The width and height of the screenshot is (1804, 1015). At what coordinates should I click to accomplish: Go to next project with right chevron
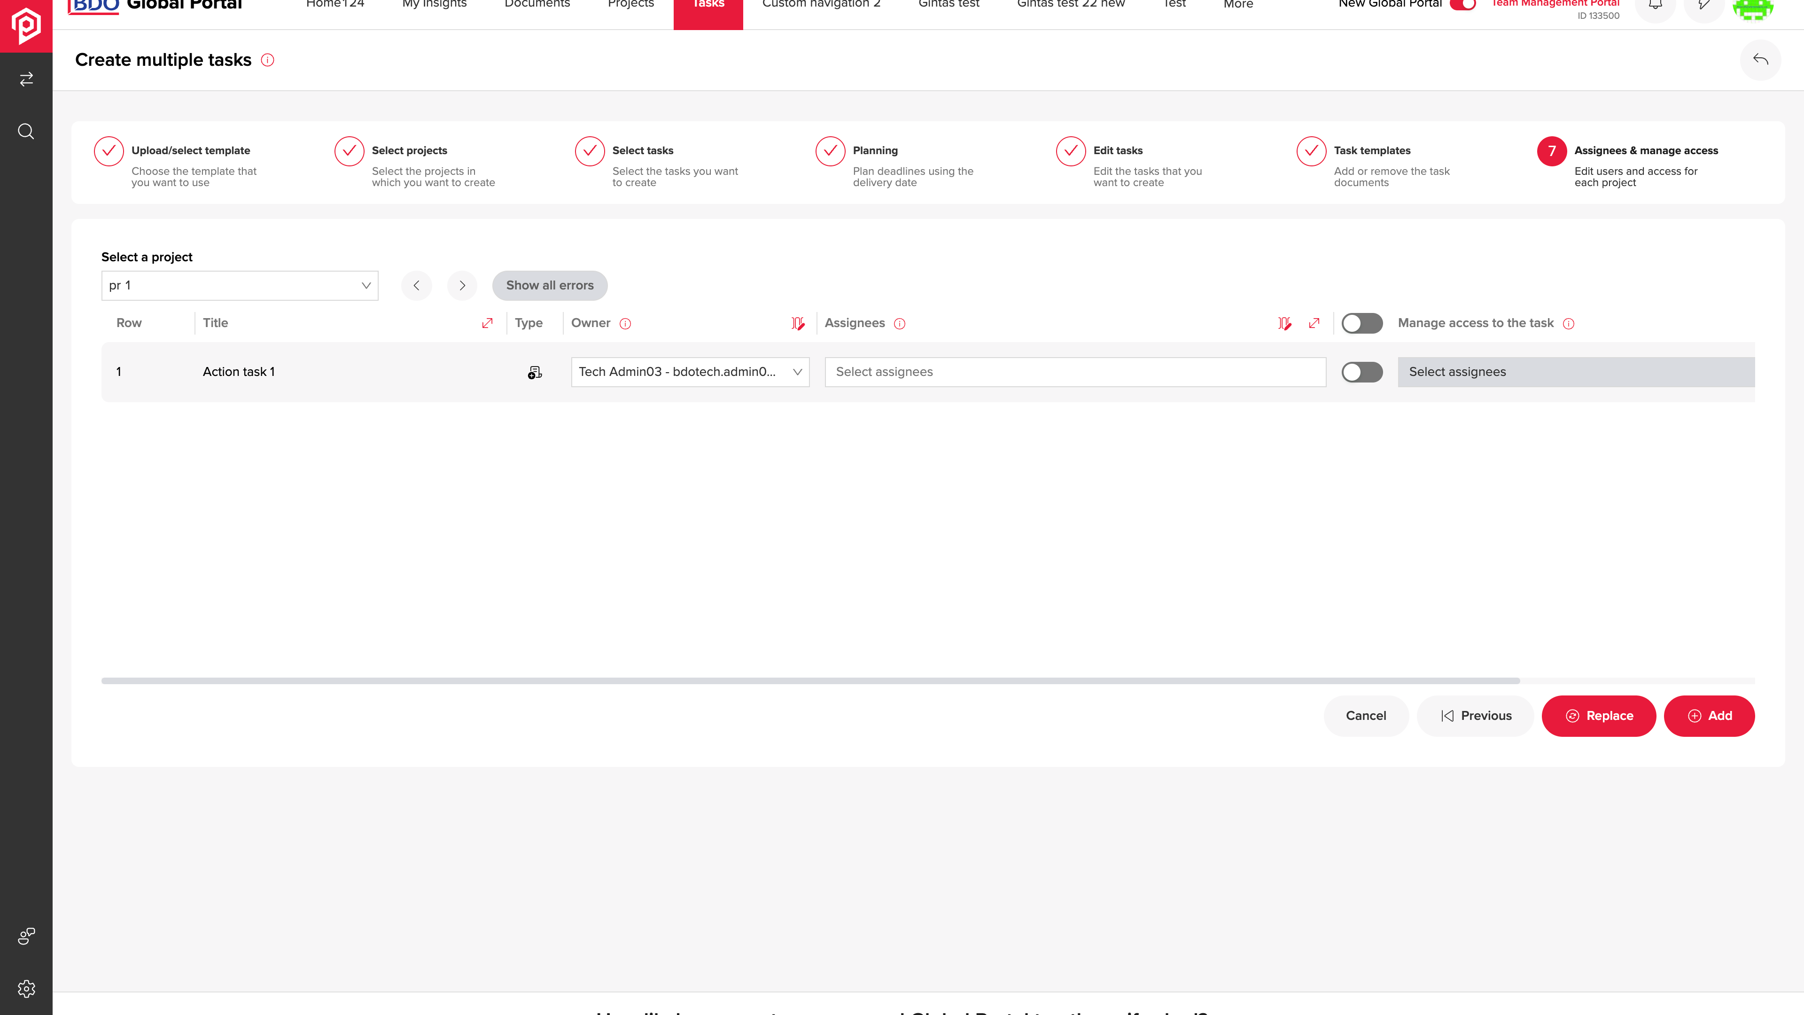(x=462, y=286)
